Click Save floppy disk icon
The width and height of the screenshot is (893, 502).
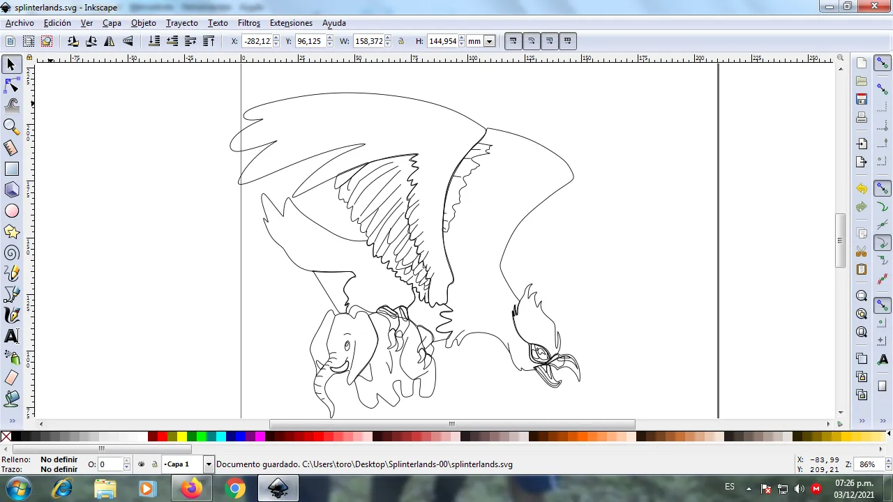coord(862,100)
